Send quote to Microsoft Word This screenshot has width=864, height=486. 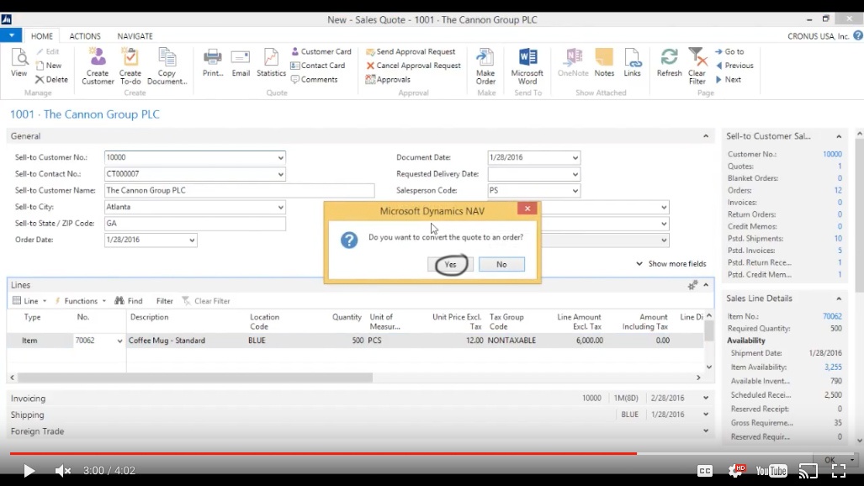527,66
